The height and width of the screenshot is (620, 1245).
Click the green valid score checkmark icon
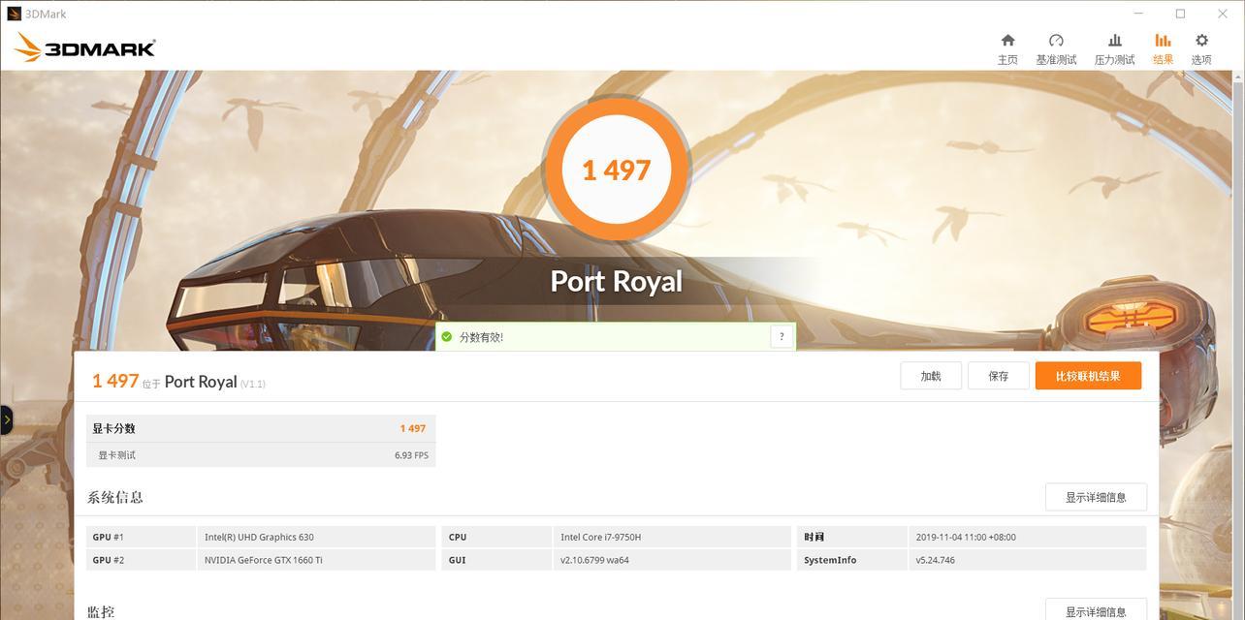pyautogui.click(x=447, y=337)
